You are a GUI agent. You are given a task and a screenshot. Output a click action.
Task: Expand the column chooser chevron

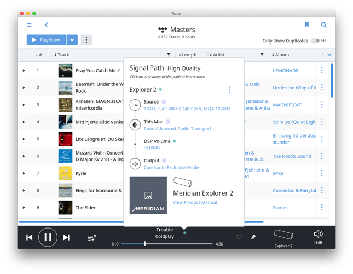coord(329,55)
